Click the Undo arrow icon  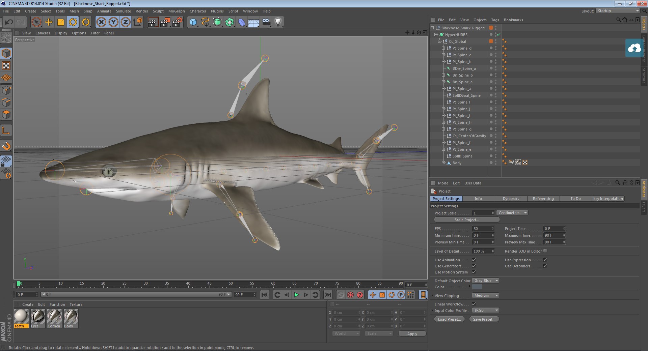(9, 22)
